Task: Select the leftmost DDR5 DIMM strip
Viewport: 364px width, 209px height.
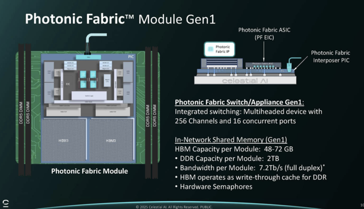Action: click(21, 109)
